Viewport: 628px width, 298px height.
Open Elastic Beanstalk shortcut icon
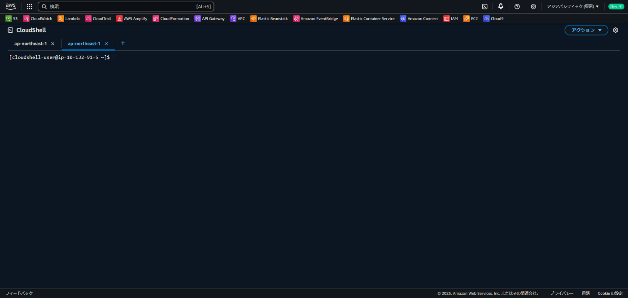253,19
